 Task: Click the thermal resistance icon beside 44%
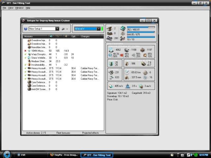[x=122, y=55]
